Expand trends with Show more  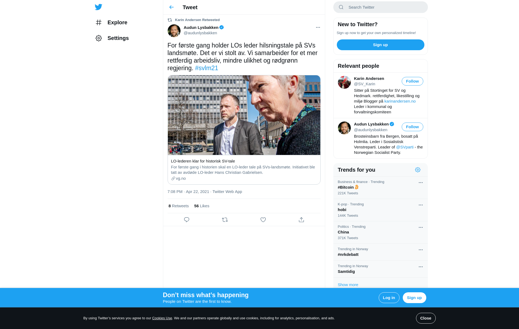click(348, 285)
